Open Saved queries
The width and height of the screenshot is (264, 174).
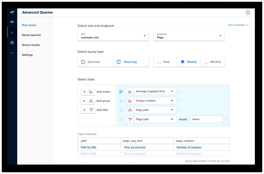[31, 35]
